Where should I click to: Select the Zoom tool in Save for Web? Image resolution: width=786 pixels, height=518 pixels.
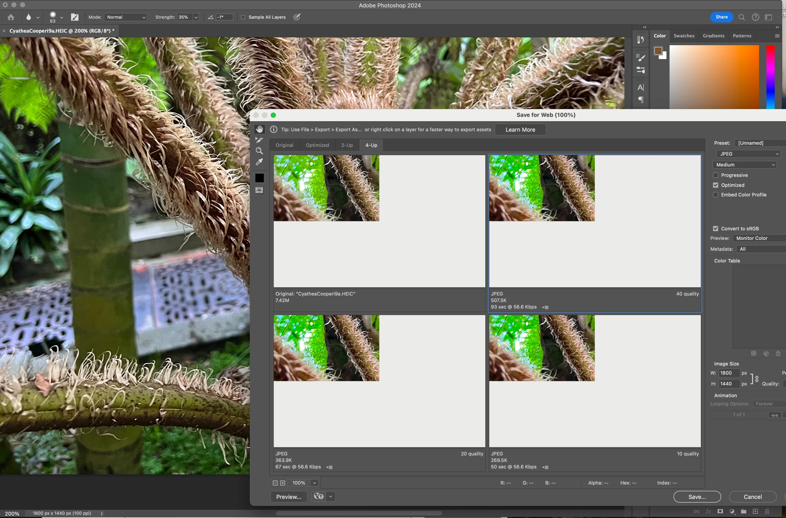(x=259, y=151)
